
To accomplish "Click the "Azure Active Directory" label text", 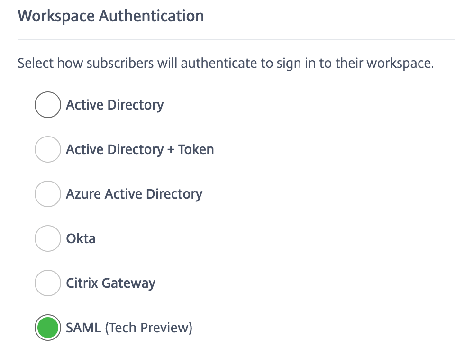I will pos(134,194).
